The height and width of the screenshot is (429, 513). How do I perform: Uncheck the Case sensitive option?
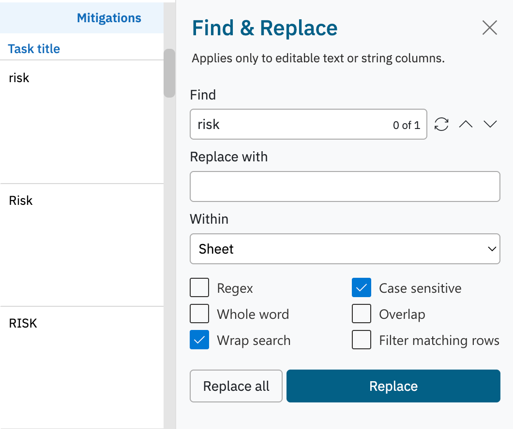pos(362,288)
